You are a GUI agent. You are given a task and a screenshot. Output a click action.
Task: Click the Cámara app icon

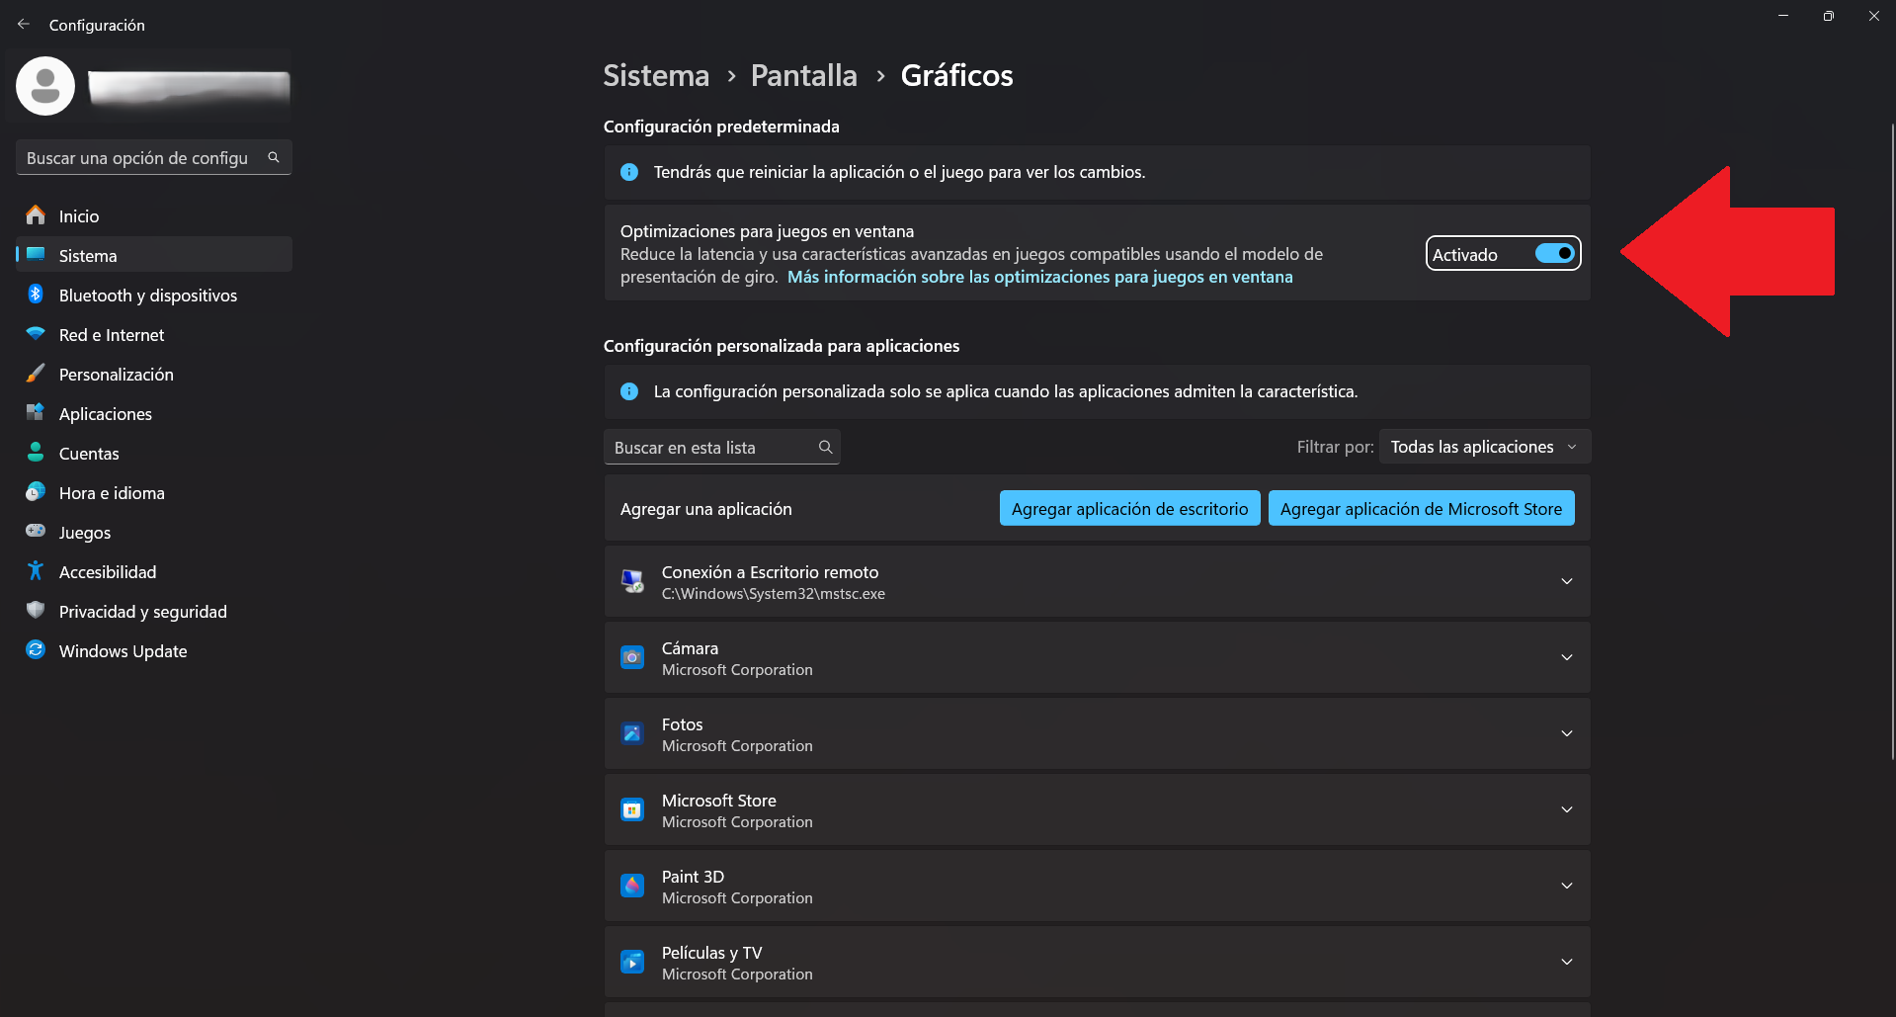pyautogui.click(x=632, y=657)
